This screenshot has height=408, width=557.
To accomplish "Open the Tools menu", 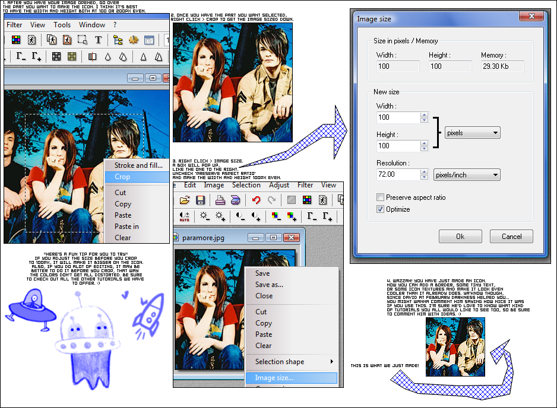I will [x=62, y=25].
